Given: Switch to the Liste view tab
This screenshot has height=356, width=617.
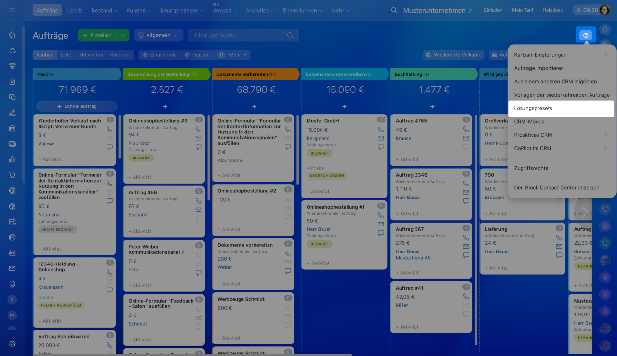Looking at the screenshot, I should click(66, 55).
